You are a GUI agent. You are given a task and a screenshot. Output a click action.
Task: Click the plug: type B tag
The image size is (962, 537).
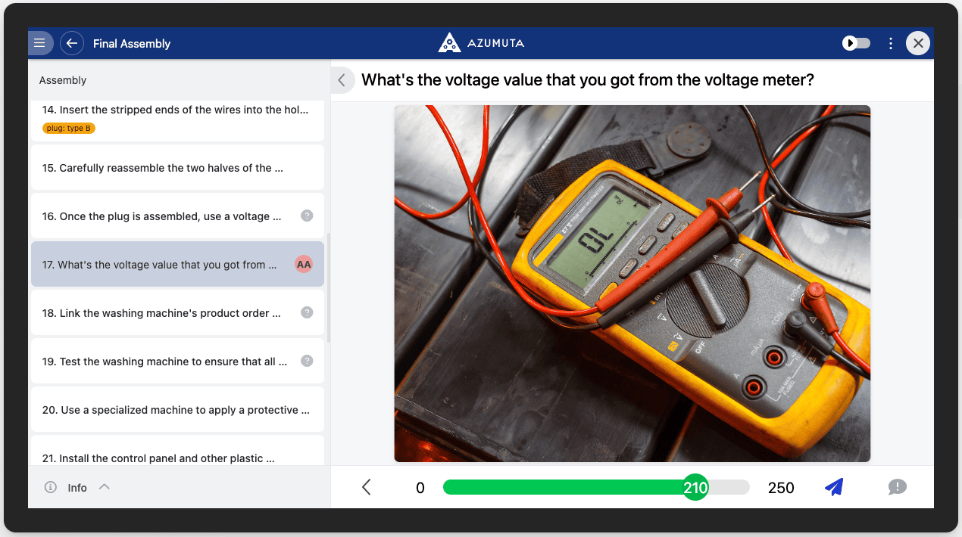coord(69,128)
